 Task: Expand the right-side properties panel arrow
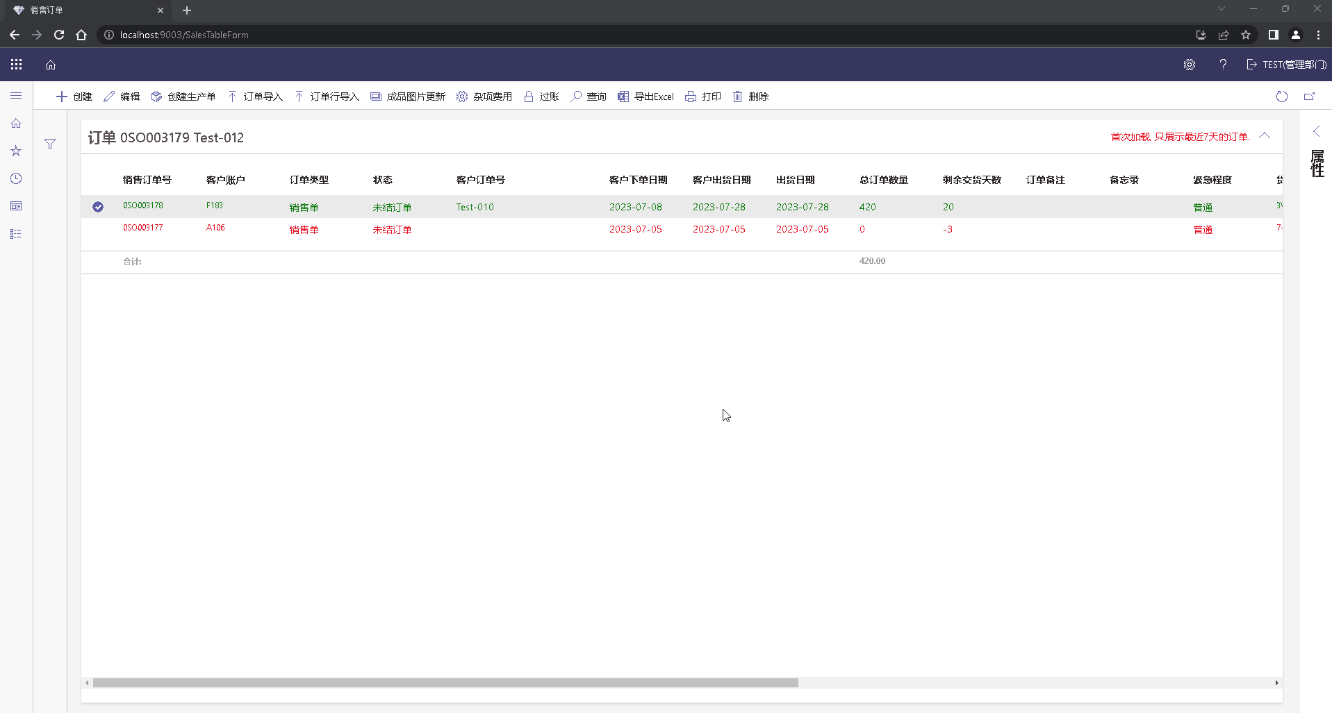pyautogui.click(x=1316, y=131)
